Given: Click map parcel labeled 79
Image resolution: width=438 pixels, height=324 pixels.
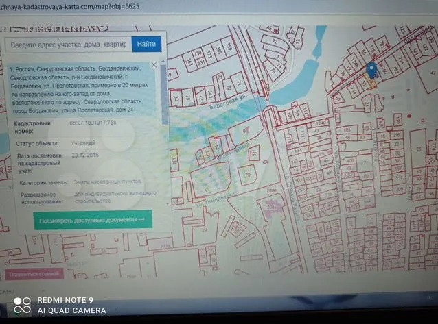Looking at the screenshot, I should 248,175.
